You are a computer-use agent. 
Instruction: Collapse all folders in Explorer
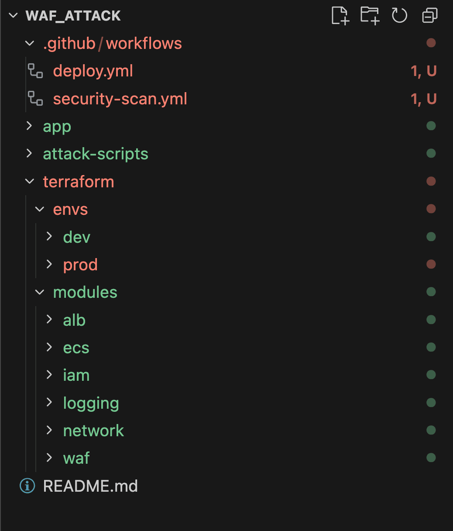pyautogui.click(x=429, y=15)
